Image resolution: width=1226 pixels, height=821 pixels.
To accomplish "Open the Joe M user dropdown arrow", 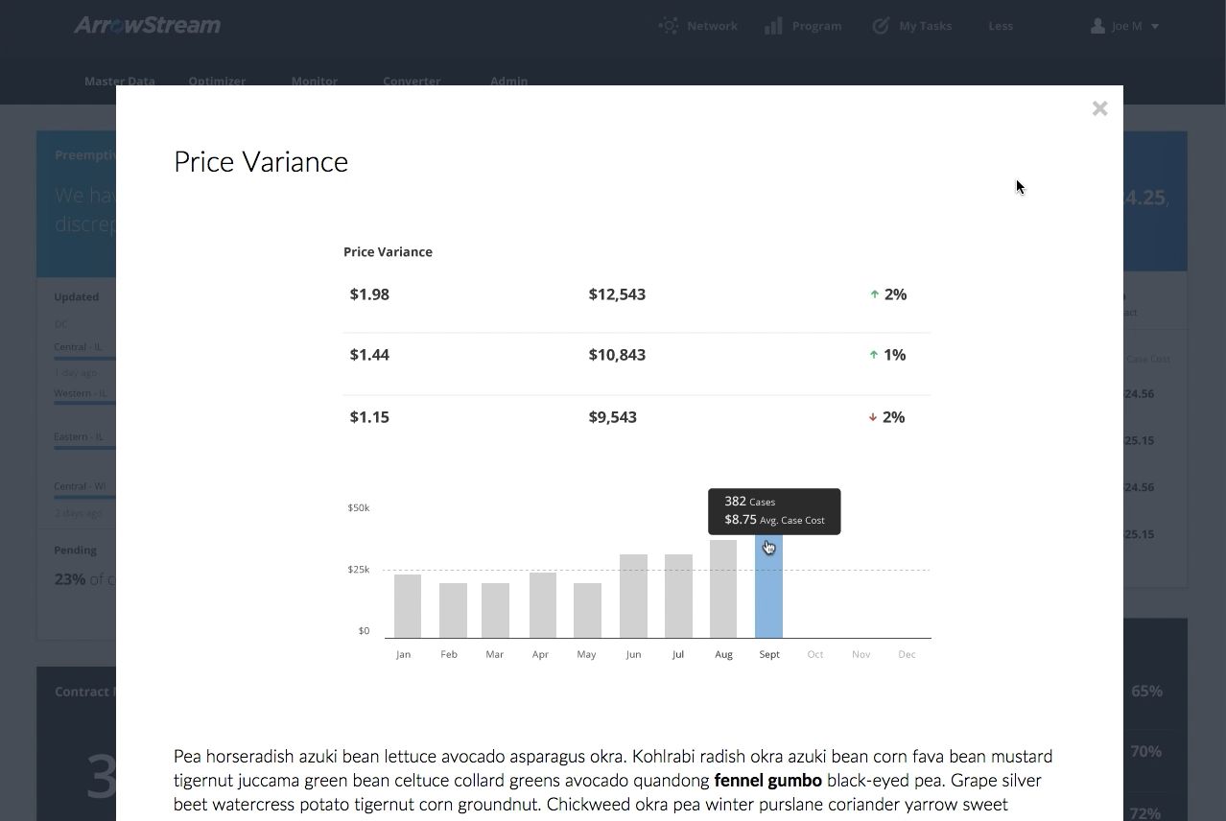I will tap(1155, 27).
